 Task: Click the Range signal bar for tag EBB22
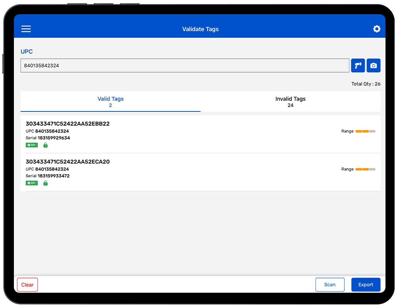365,131
